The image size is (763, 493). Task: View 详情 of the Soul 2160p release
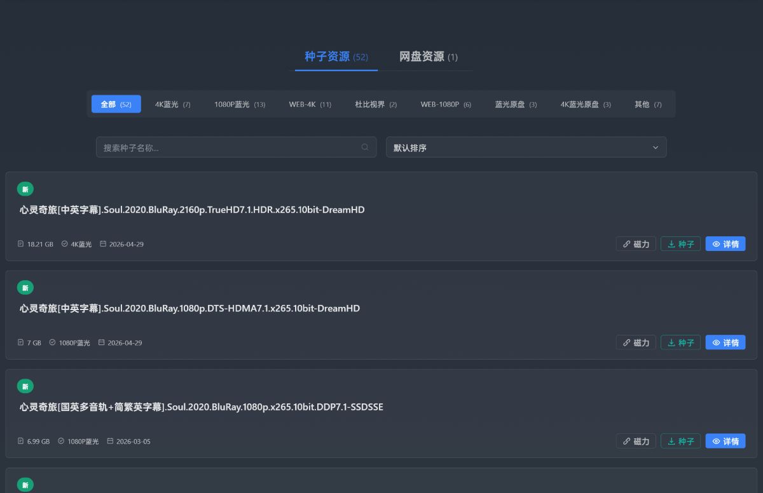[725, 244]
